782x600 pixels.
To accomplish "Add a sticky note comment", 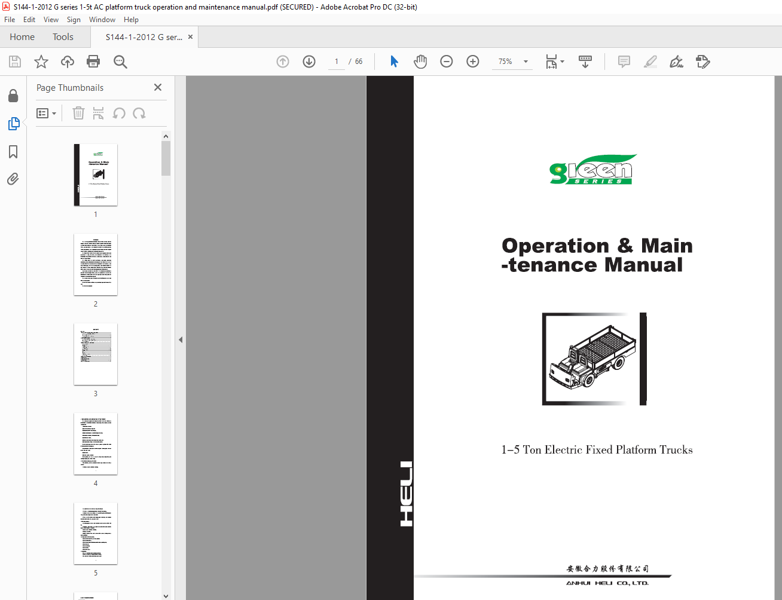I will [x=624, y=62].
